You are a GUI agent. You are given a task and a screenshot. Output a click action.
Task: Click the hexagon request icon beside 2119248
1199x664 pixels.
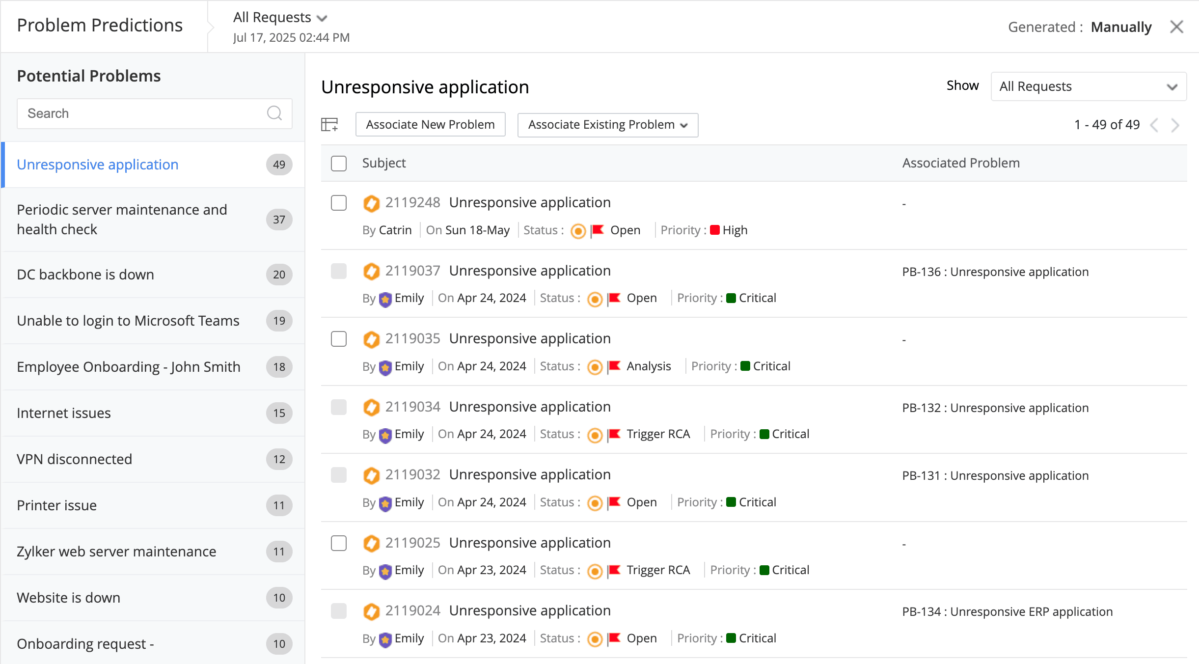372,203
